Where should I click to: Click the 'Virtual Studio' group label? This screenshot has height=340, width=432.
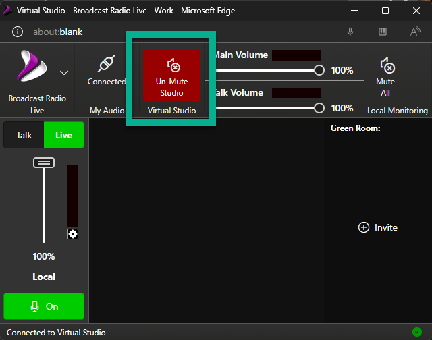tap(171, 111)
